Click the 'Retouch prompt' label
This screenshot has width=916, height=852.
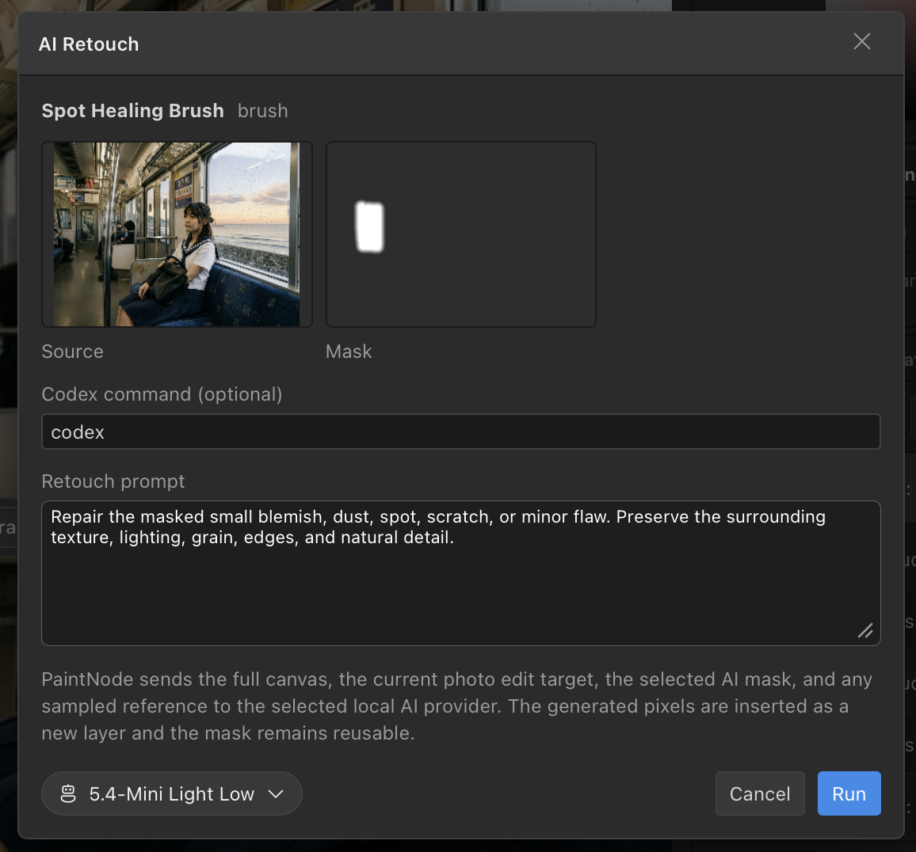(113, 481)
